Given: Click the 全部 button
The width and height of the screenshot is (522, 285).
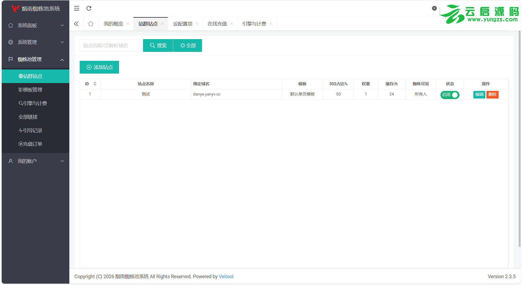Looking at the screenshot, I should pyautogui.click(x=188, y=45).
